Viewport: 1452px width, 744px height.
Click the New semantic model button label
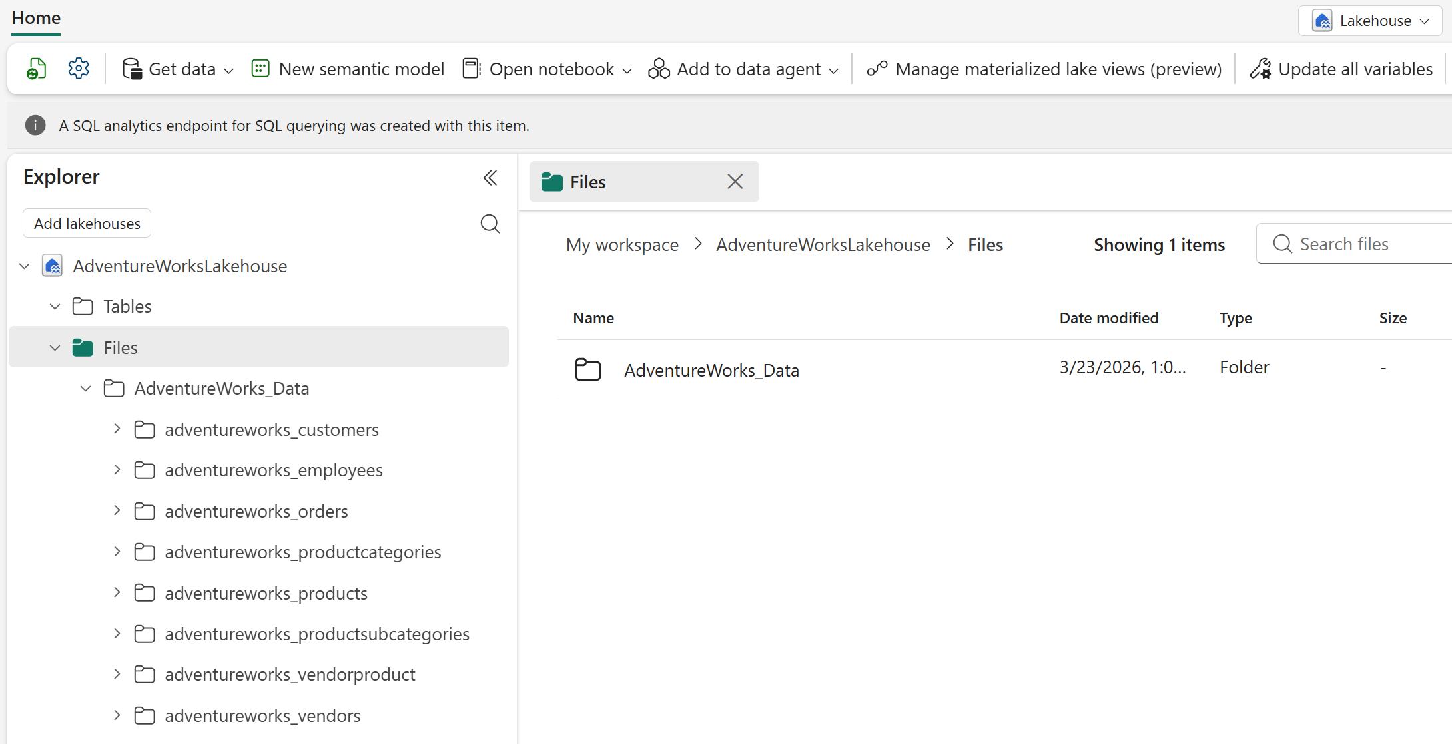point(362,69)
